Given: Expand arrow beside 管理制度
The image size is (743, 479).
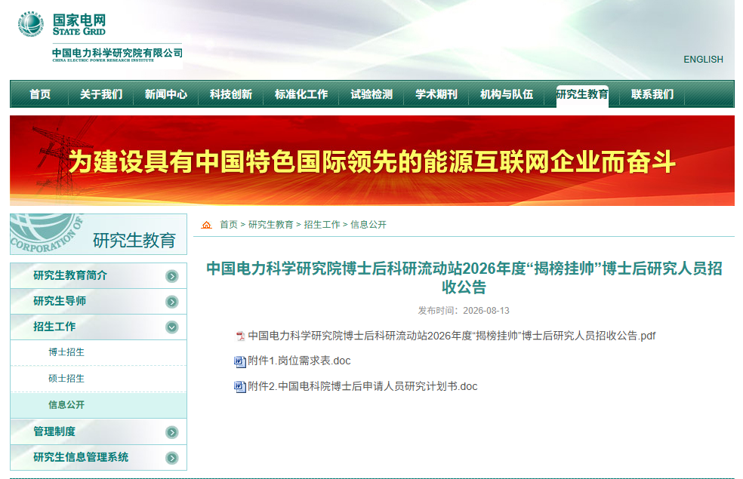Looking at the screenshot, I should click(x=172, y=432).
